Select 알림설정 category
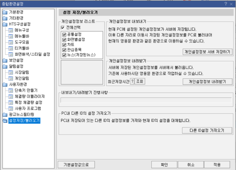Viewport: 236px width, 170px height. click(16, 66)
